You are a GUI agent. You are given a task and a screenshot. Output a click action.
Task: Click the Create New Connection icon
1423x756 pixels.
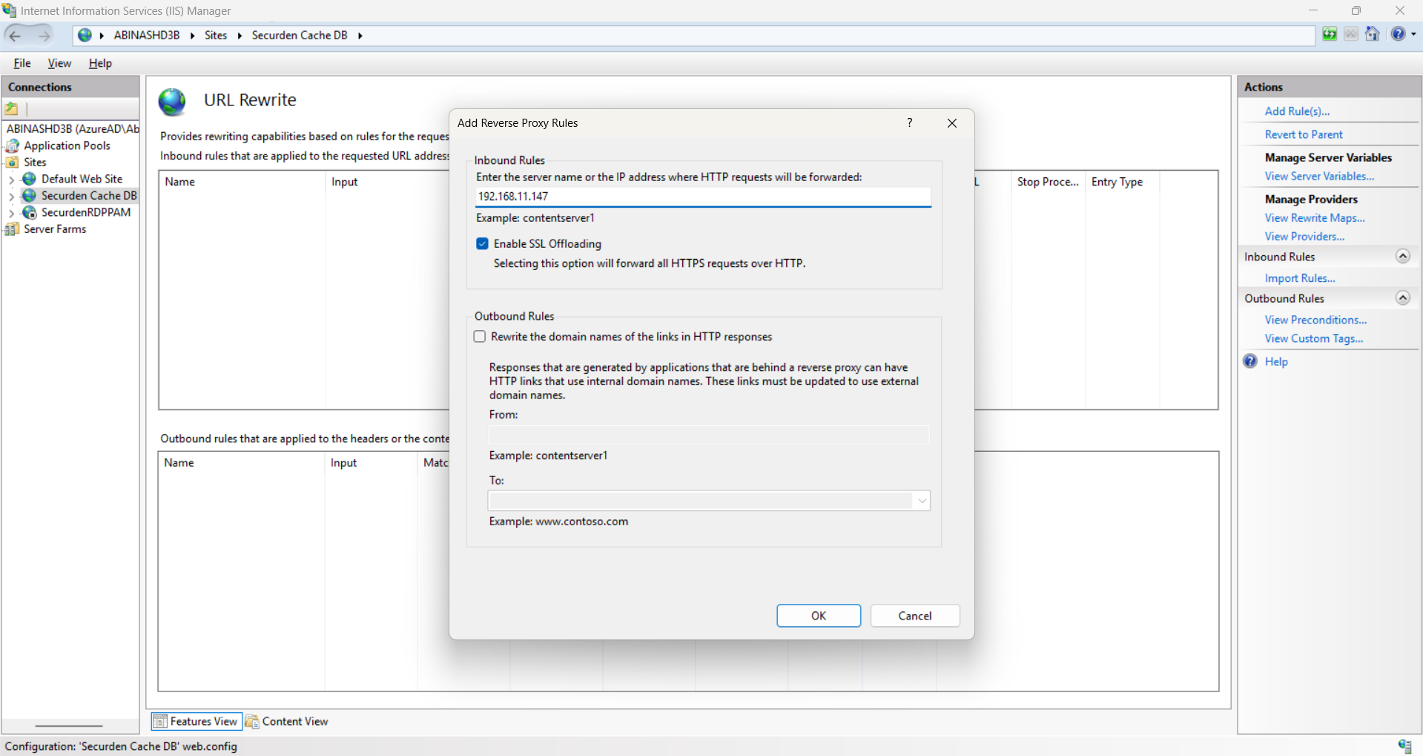coord(12,109)
